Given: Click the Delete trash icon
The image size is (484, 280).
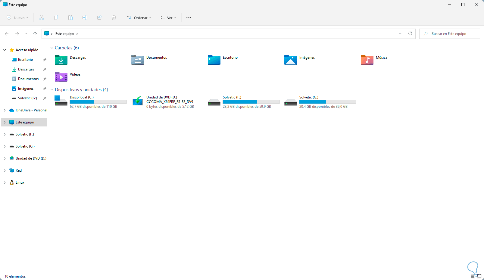Looking at the screenshot, I should click(x=114, y=17).
